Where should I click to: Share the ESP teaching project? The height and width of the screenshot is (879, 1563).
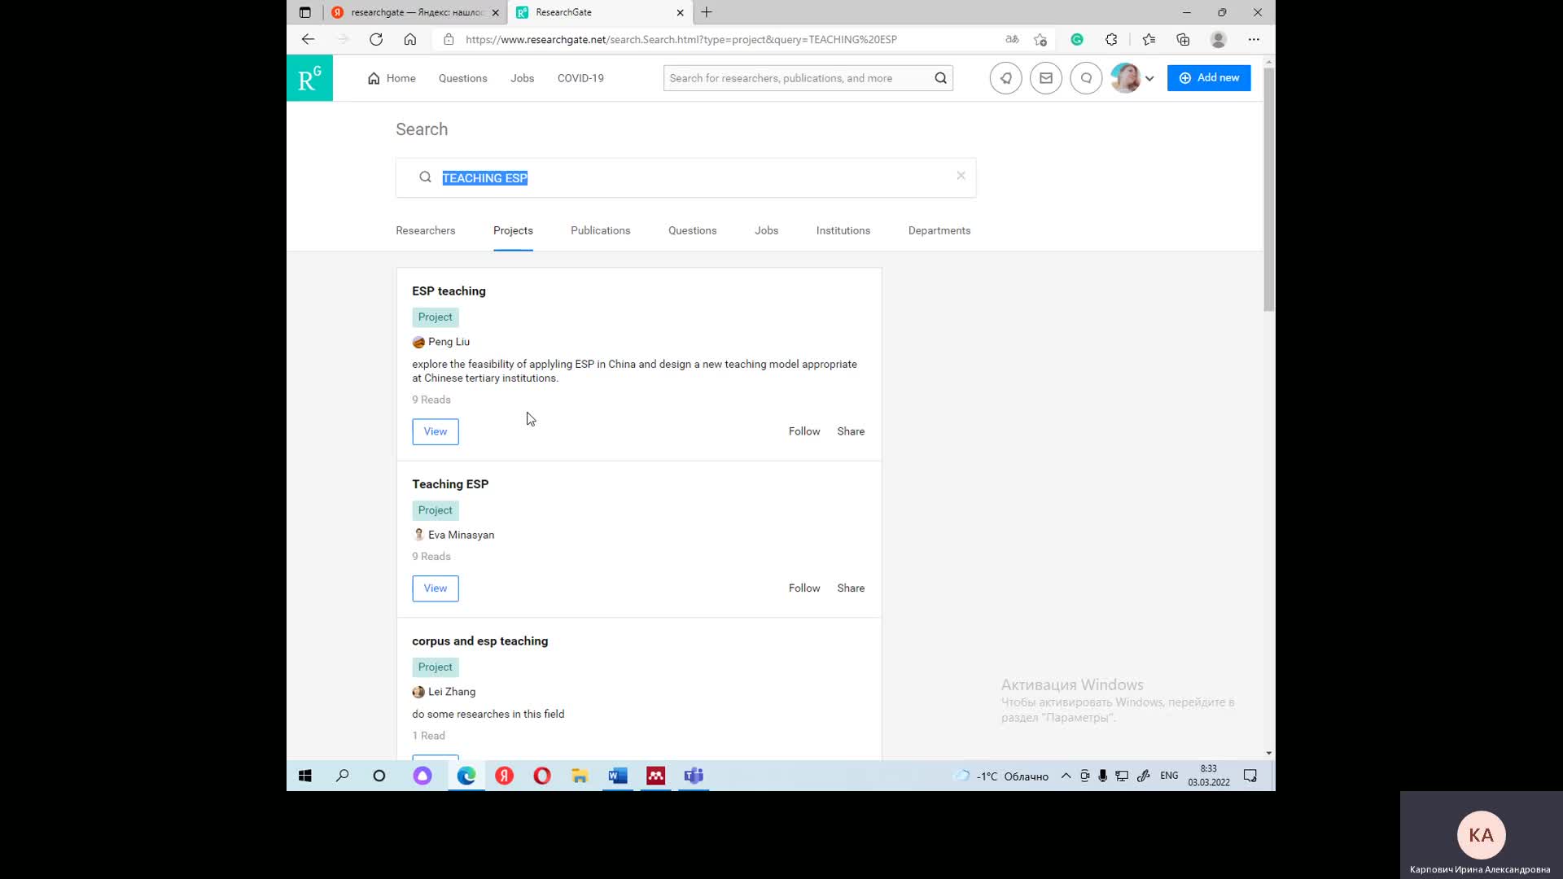coord(851,431)
